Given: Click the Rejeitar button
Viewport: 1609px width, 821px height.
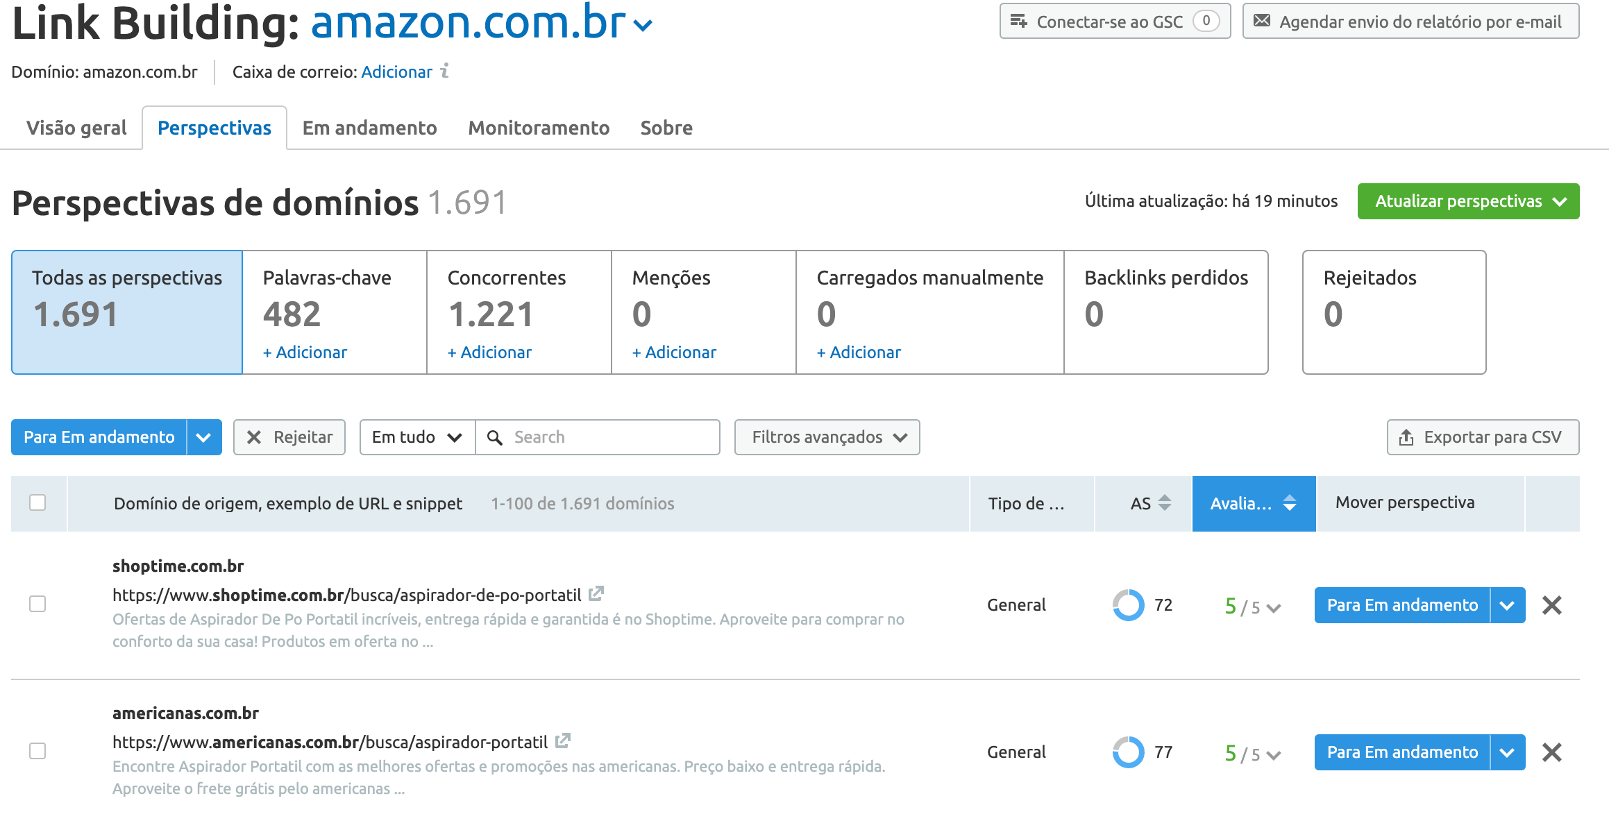Looking at the screenshot, I should tap(289, 437).
